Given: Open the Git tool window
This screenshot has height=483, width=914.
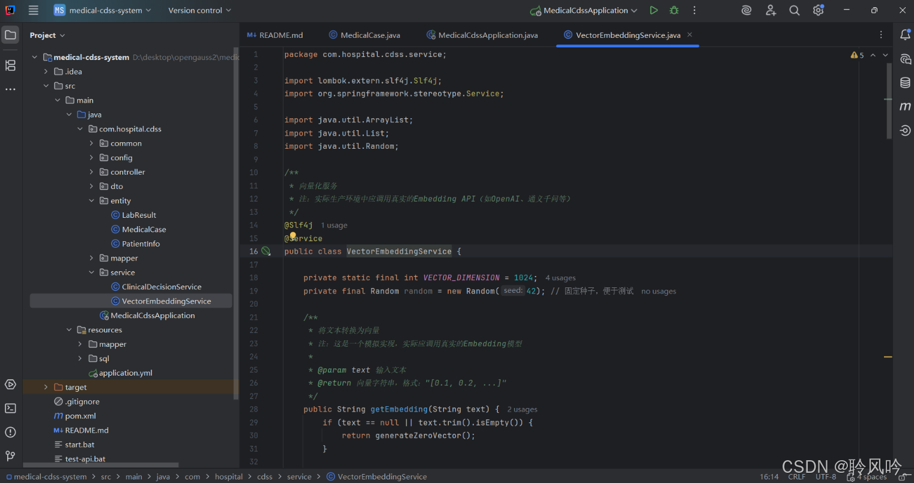Looking at the screenshot, I should 10,456.
